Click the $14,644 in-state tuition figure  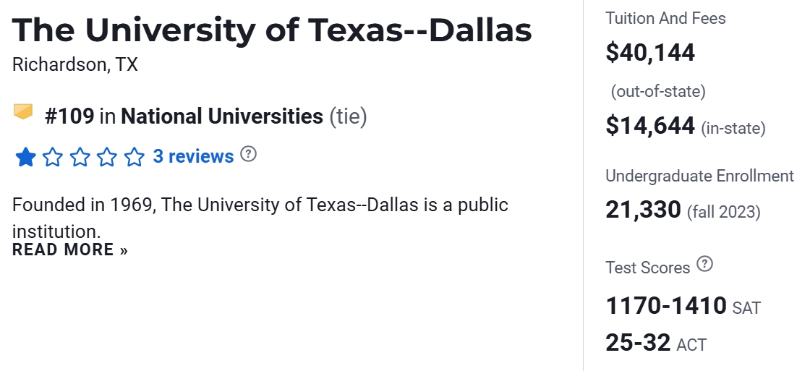pos(650,127)
